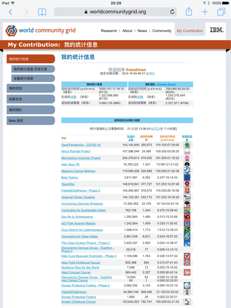Open the Africa Rainfall Project link
The height and width of the screenshot is (308, 231).
76,151
